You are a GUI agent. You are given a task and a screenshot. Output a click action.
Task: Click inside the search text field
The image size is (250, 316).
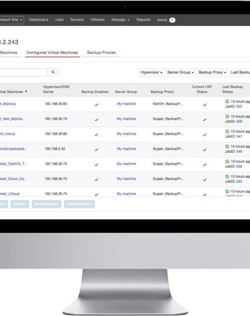(23, 72)
